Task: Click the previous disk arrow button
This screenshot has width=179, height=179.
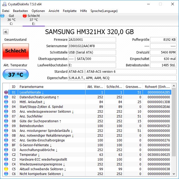Action: click(6, 32)
